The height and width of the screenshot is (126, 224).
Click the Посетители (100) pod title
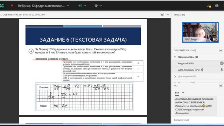(185, 50)
